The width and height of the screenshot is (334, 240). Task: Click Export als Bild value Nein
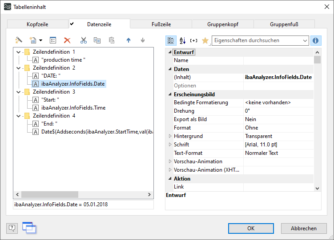278,119
